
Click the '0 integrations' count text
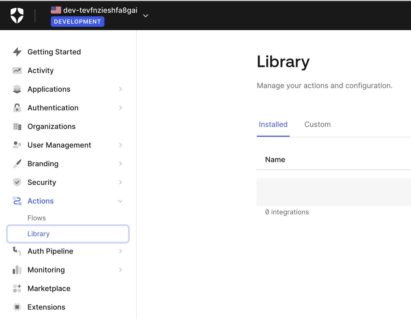[x=287, y=212]
